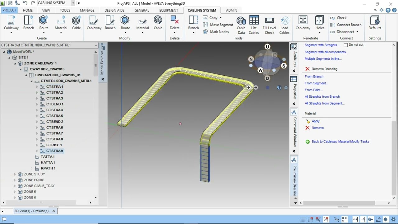Look South using S on view compass

(284, 66)
